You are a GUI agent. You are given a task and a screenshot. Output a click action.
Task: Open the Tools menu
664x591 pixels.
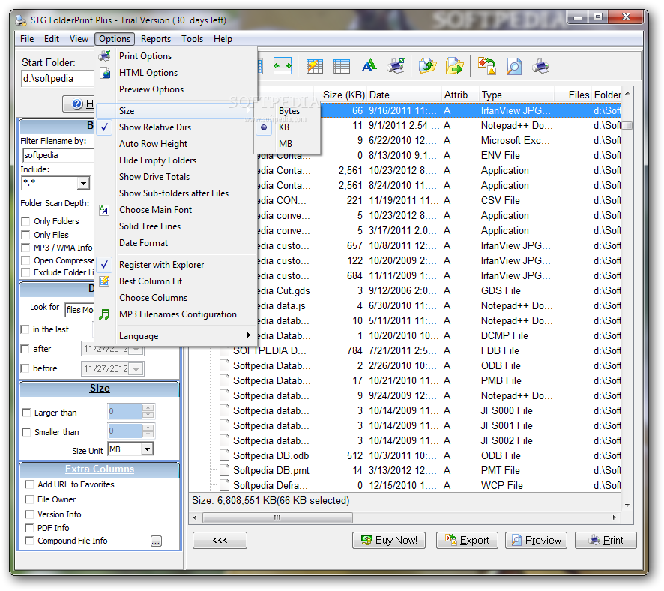coord(193,39)
